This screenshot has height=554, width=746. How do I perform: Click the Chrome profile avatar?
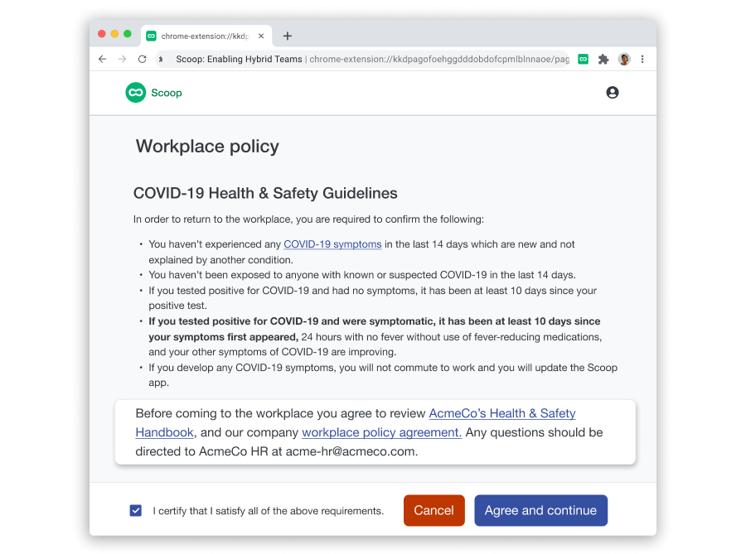(624, 60)
